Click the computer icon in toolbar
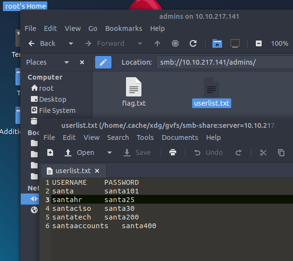This screenshot has width=293, height=261. pyautogui.click(x=235, y=43)
